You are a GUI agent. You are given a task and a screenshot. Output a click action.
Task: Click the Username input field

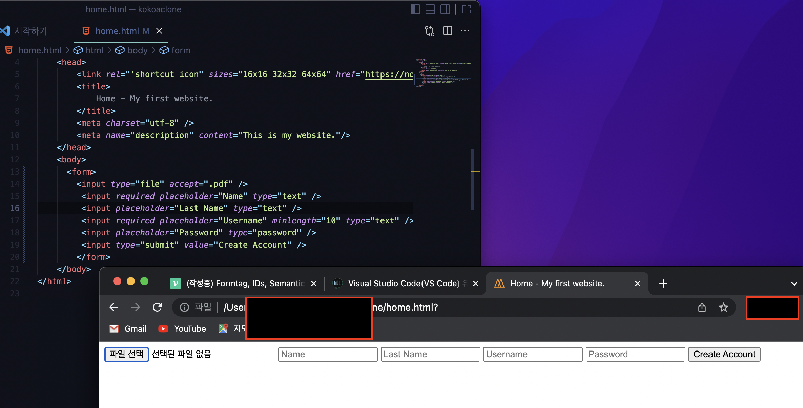(x=532, y=354)
